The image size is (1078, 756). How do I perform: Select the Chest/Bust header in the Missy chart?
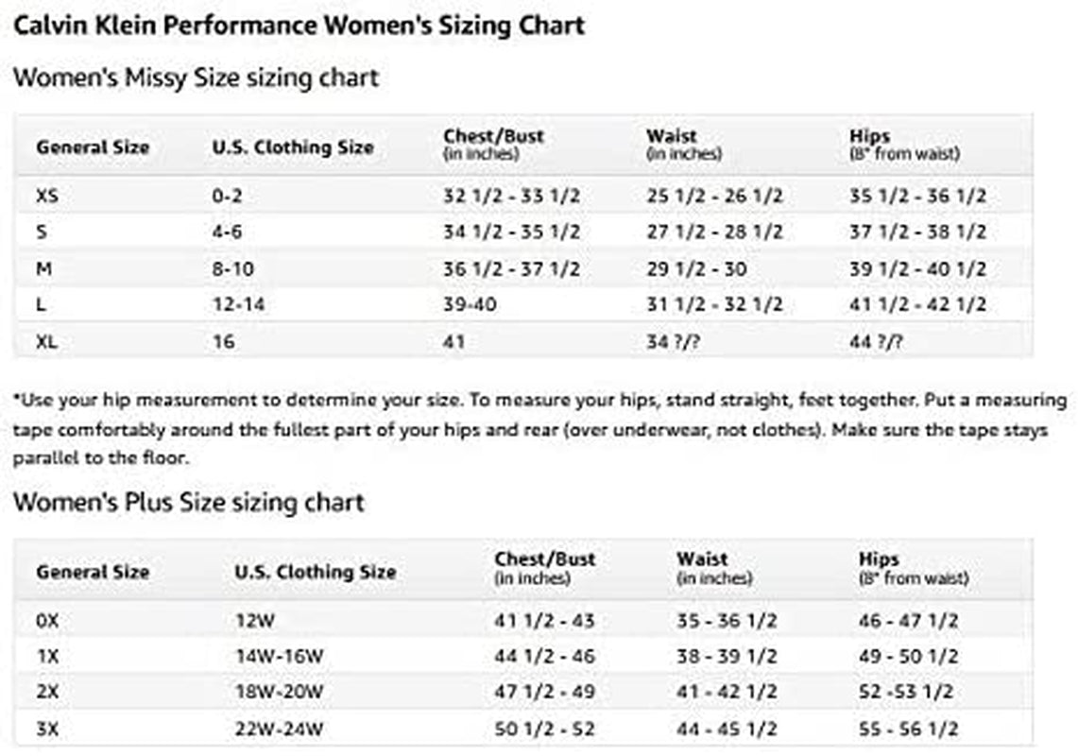click(x=493, y=145)
